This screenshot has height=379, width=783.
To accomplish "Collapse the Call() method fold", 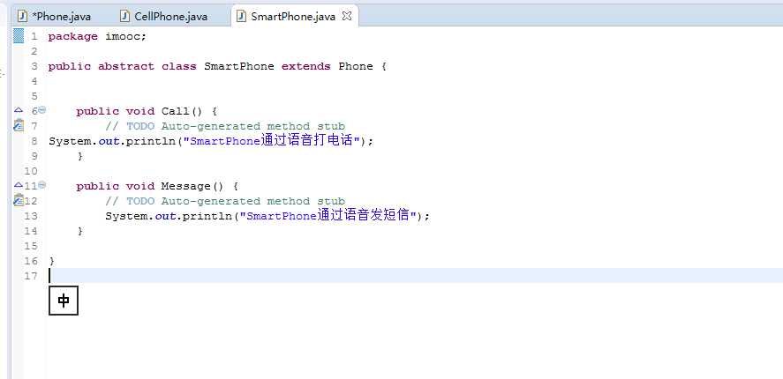I will tap(41, 110).
